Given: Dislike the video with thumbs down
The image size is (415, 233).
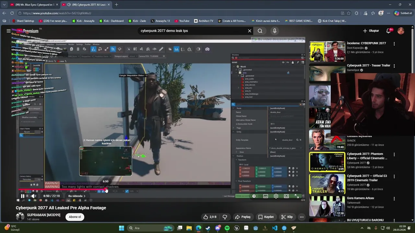Looking at the screenshot, I should pos(225,217).
